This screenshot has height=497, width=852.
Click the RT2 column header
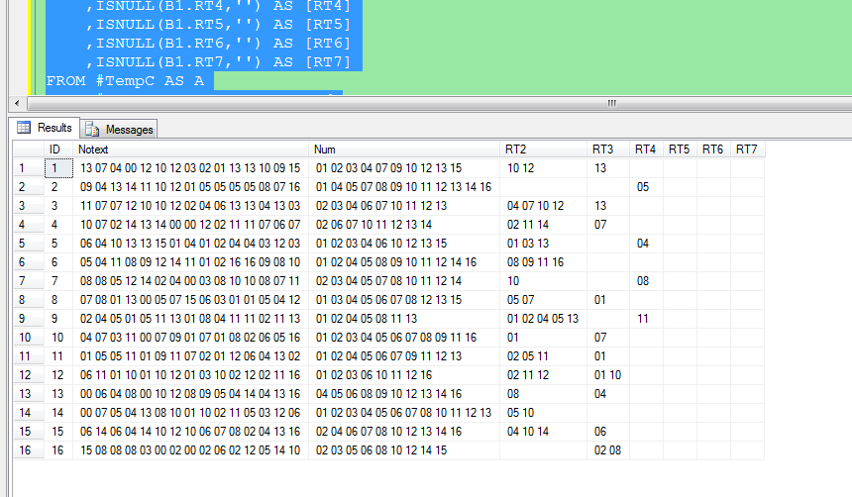coord(543,149)
